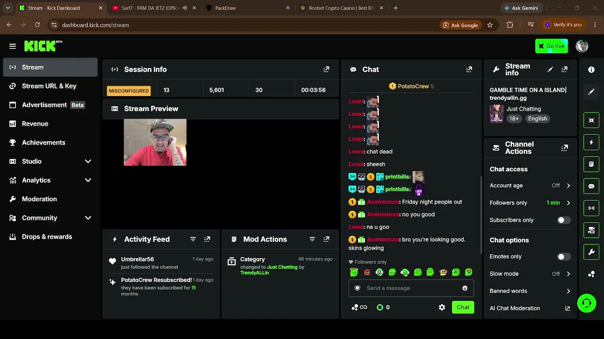Click the MISCONFIGURED status badge
Screen dimensions: 604x339
pyautogui.click(x=129, y=91)
